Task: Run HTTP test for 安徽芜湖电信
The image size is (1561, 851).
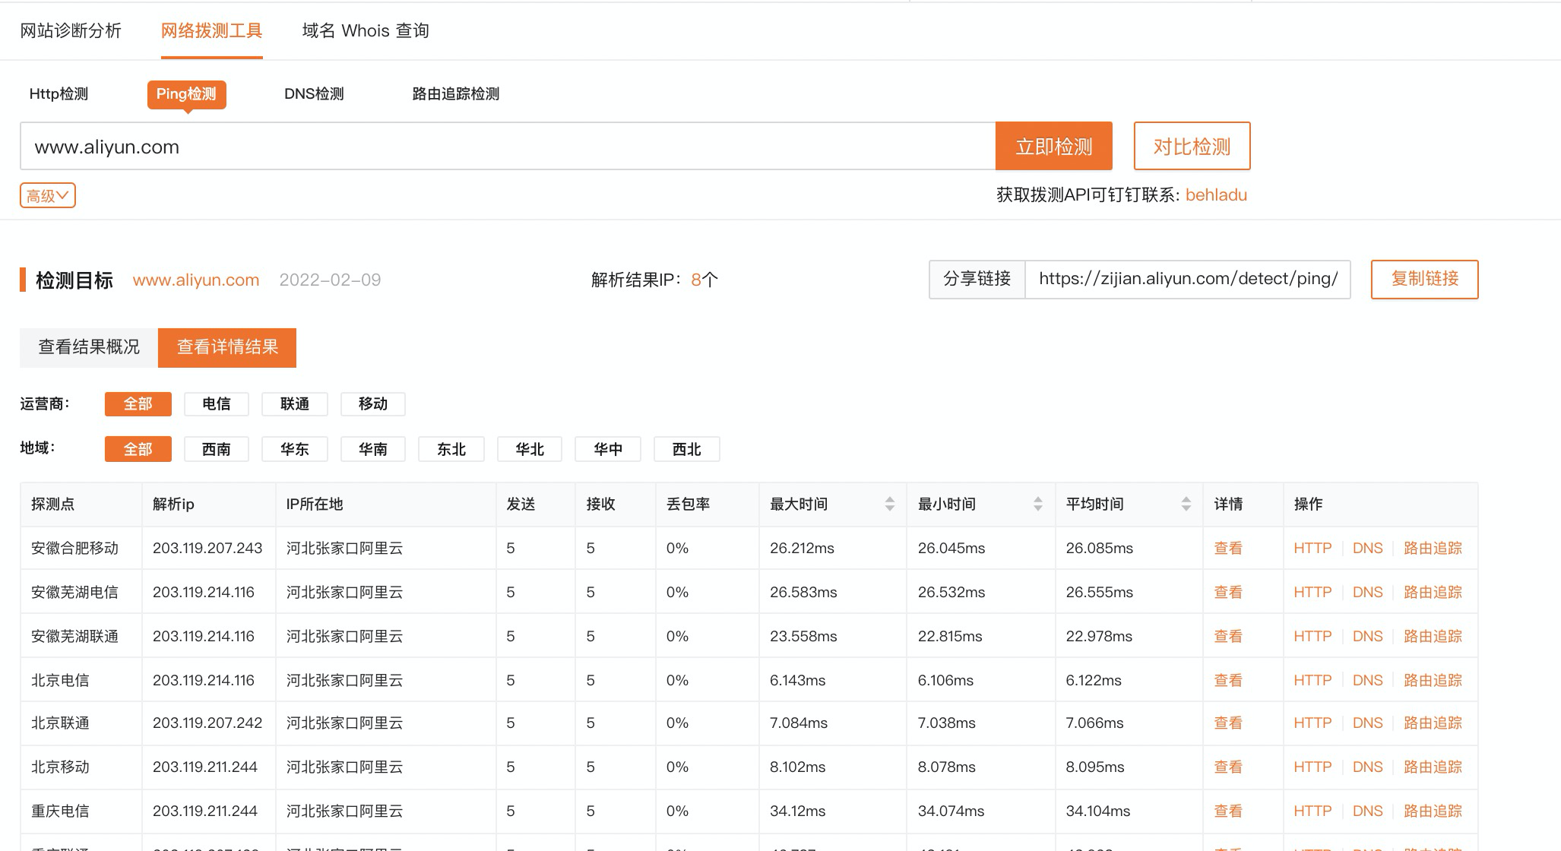Action: click(x=1312, y=592)
